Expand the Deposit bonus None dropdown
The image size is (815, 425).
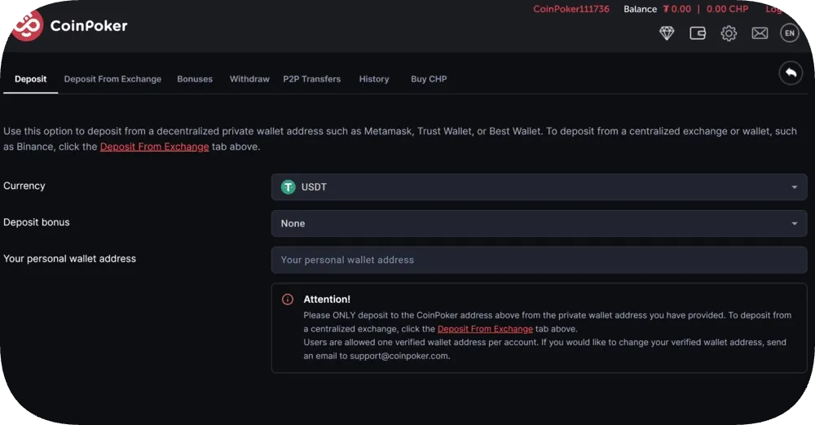tap(539, 223)
